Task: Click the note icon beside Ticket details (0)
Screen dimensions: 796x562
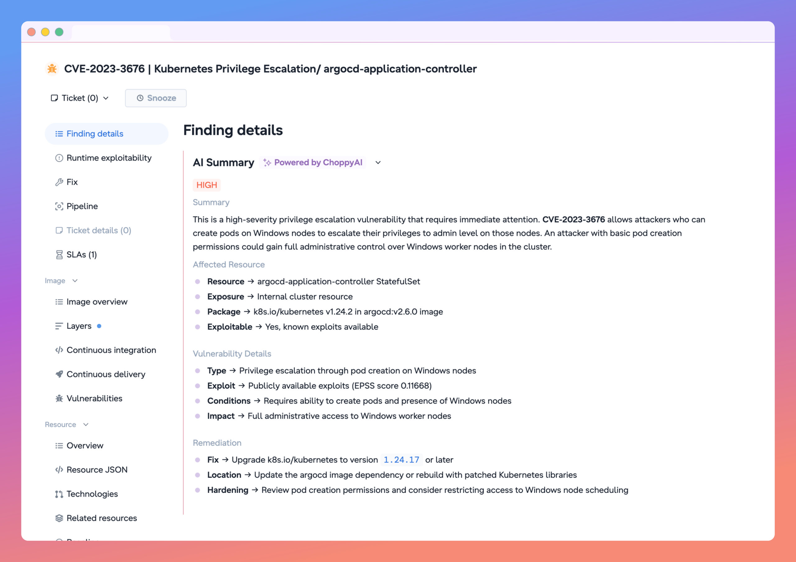Action: coord(59,231)
